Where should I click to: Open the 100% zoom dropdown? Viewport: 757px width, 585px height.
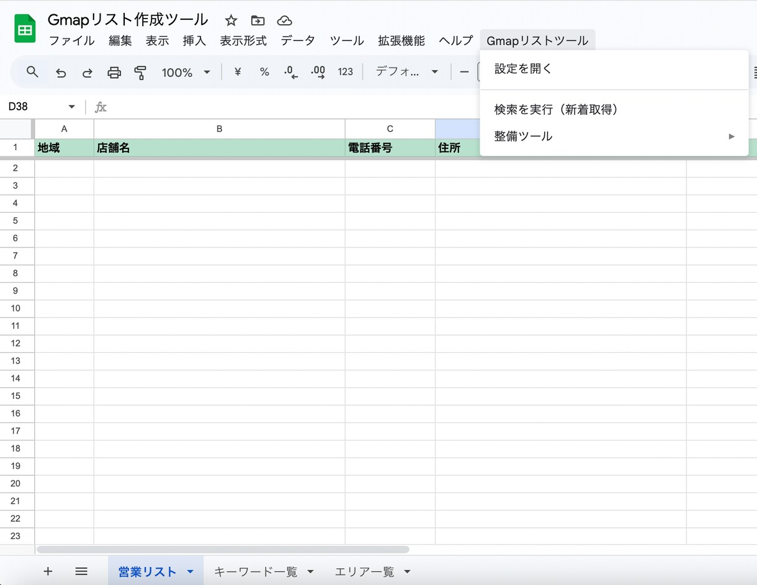(186, 73)
